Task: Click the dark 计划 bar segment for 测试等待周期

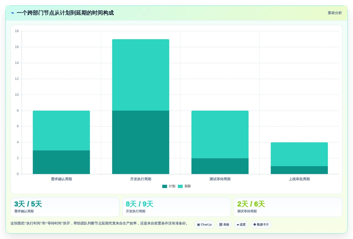Action: pyautogui.click(x=220, y=166)
